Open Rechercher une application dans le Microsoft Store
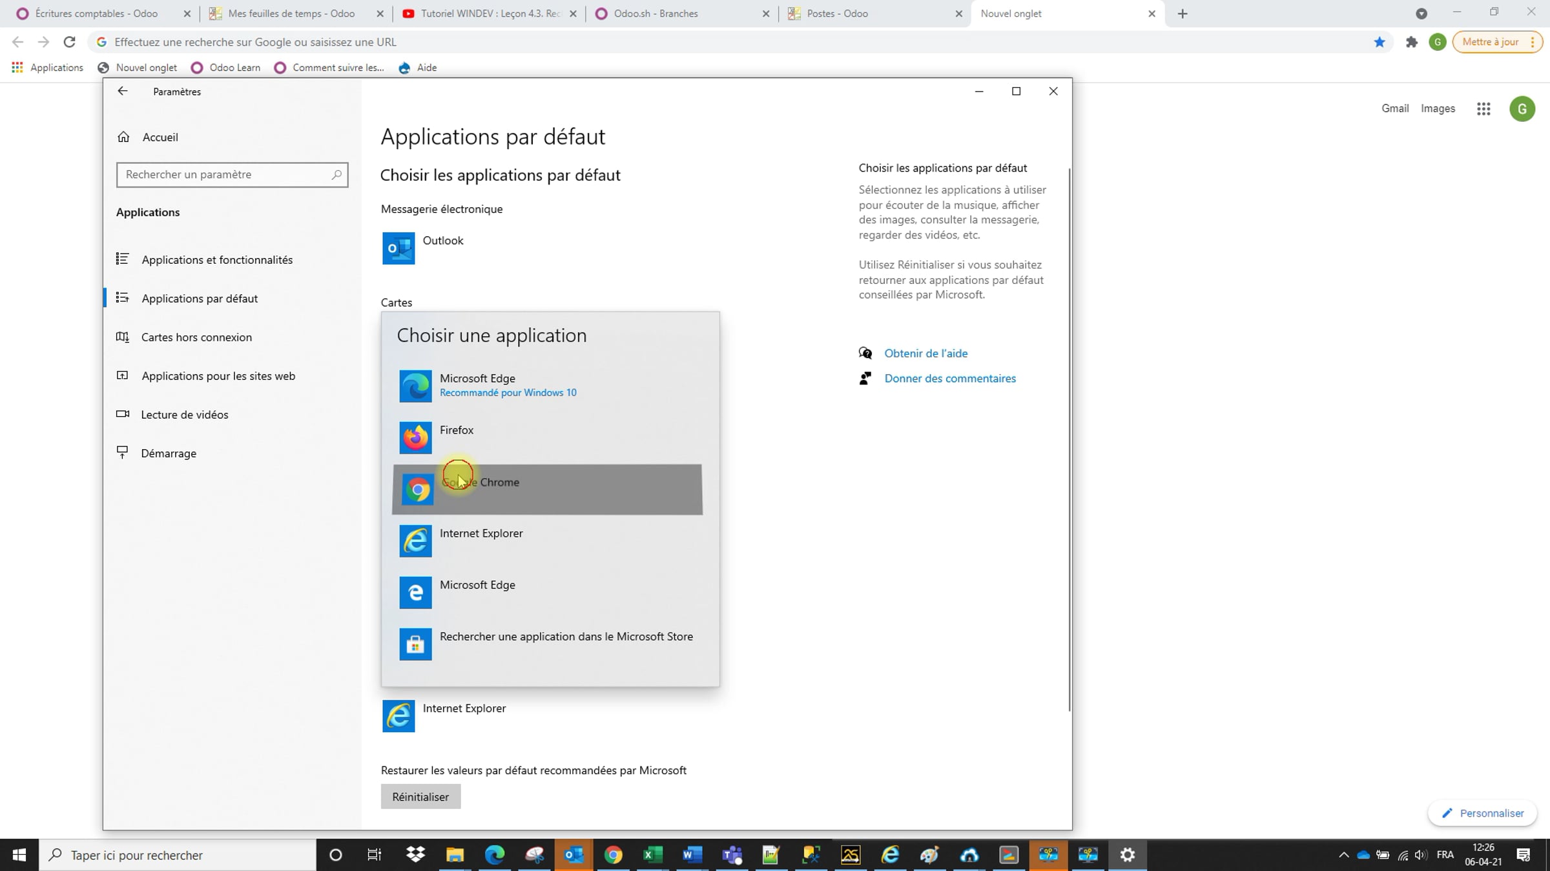The image size is (1550, 871). [547, 644]
